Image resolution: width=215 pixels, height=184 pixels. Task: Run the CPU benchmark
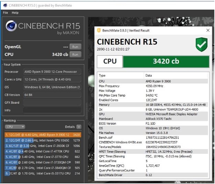click(x=75, y=54)
